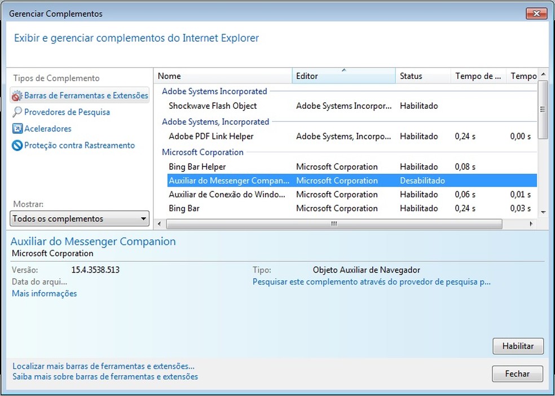The image size is (555, 396).
Task: Open Localizar mais barras de ferramentas link
Action: 103,366
